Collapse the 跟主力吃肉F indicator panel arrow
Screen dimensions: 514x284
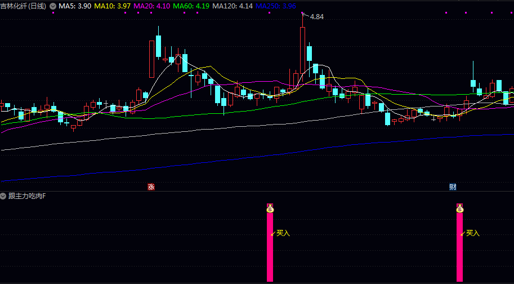click(3, 196)
